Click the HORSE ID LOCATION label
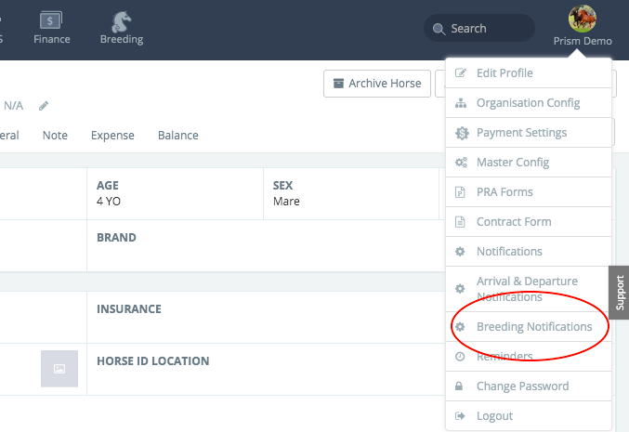This screenshot has width=629, height=432. (x=153, y=361)
